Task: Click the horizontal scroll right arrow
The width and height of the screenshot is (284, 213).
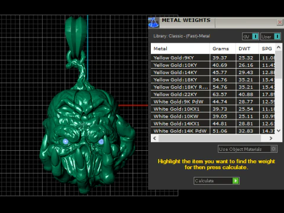Action: pos(271,138)
